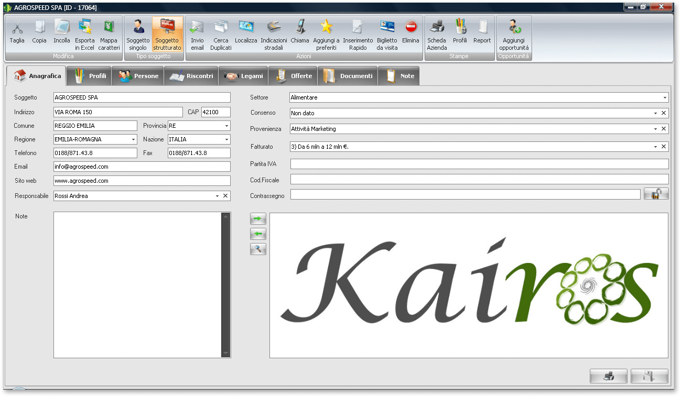This screenshot has height=397, width=681.
Task: Click the green left-arrow image button
Action: pos(258,234)
